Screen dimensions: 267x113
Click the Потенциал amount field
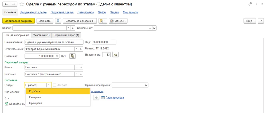(40, 56)
